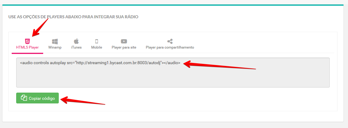Click the copy icon in Copiar código button
Image resolution: width=348 pixels, height=128 pixels.
click(24, 98)
